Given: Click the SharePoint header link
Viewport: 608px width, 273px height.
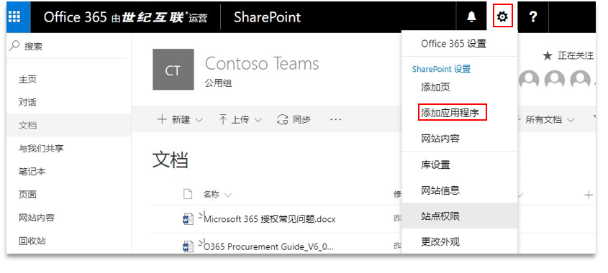Looking at the screenshot, I should (x=267, y=17).
